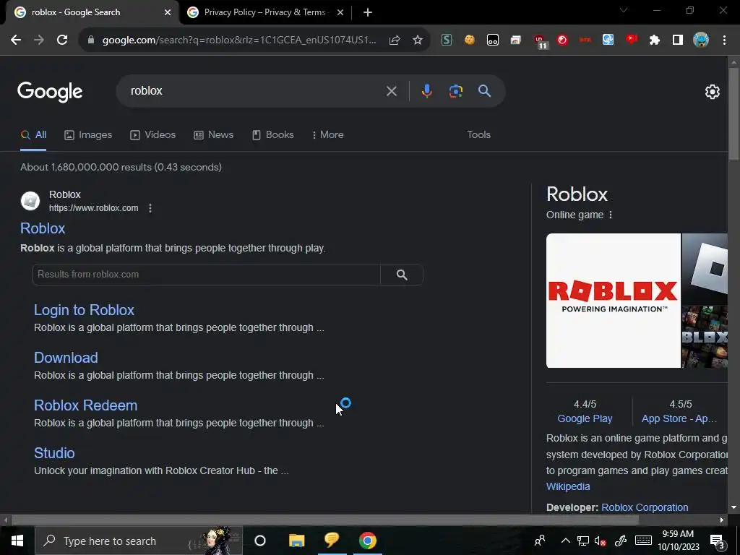Bookmark this page with the star icon
This screenshot has width=740, height=555.
click(418, 40)
